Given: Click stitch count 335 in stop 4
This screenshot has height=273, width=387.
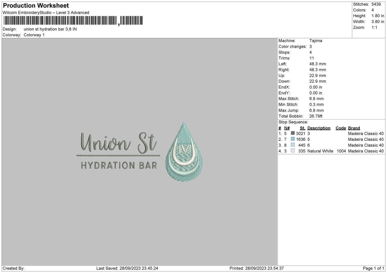Looking at the screenshot, I should (x=302, y=151).
